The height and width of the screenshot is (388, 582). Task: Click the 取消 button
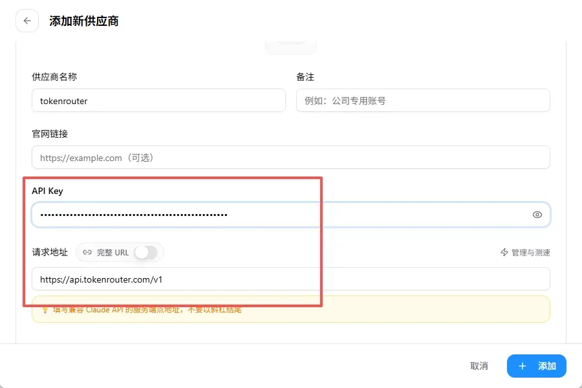coord(479,366)
